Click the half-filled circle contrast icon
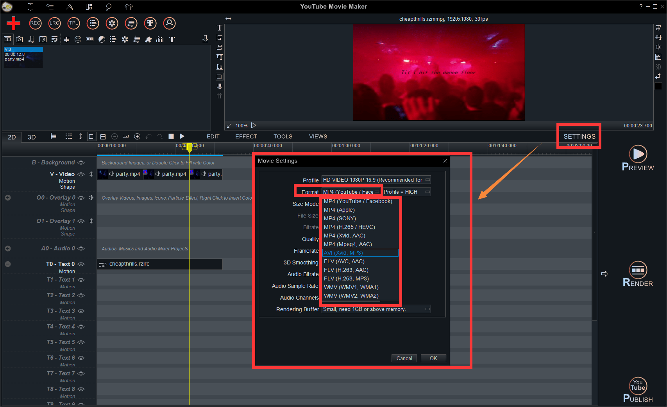This screenshot has height=407, width=667. coord(102,39)
